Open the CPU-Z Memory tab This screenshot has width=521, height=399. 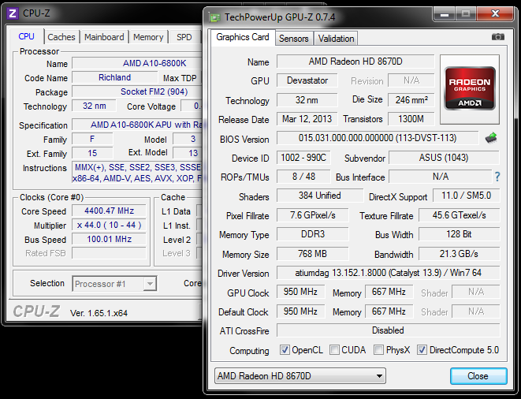[x=148, y=37]
